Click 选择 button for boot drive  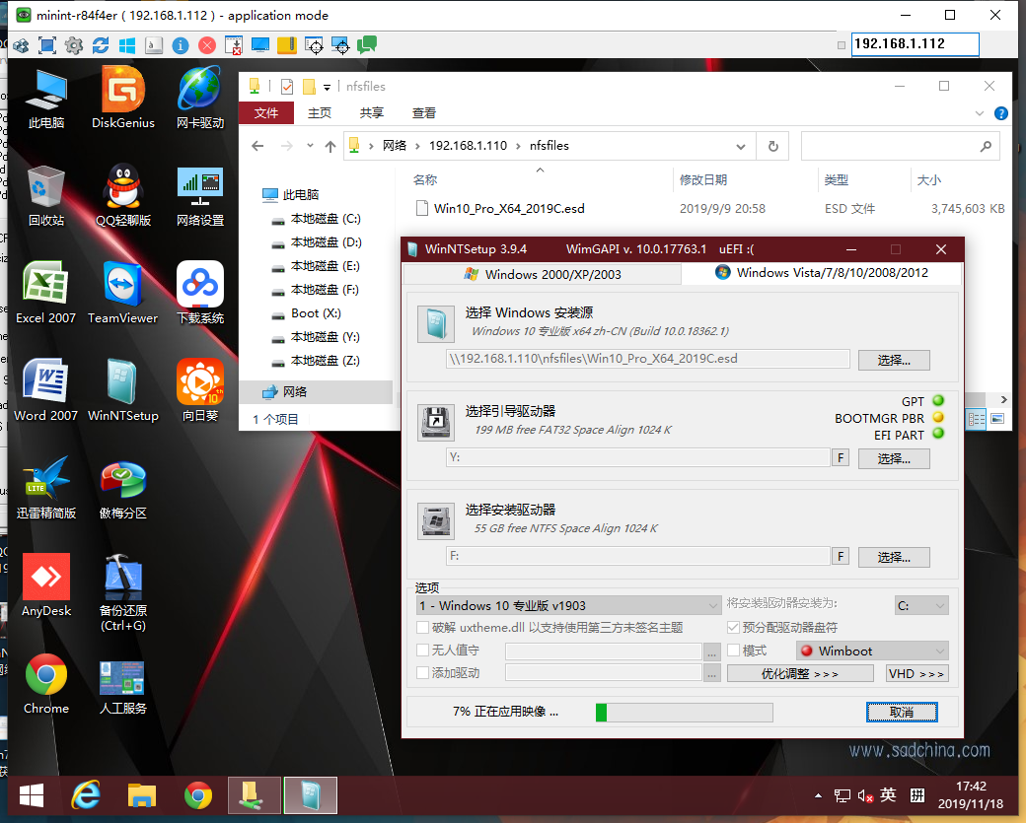[x=894, y=458]
